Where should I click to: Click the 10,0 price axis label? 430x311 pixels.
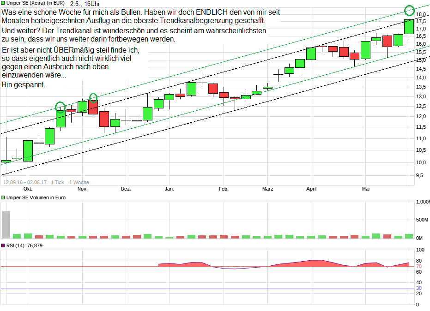pyautogui.click(x=421, y=162)
